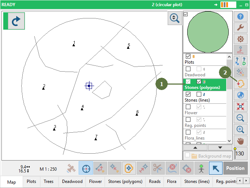Click the 130 slider handle
250x188 pixels.
pos(235,149)
